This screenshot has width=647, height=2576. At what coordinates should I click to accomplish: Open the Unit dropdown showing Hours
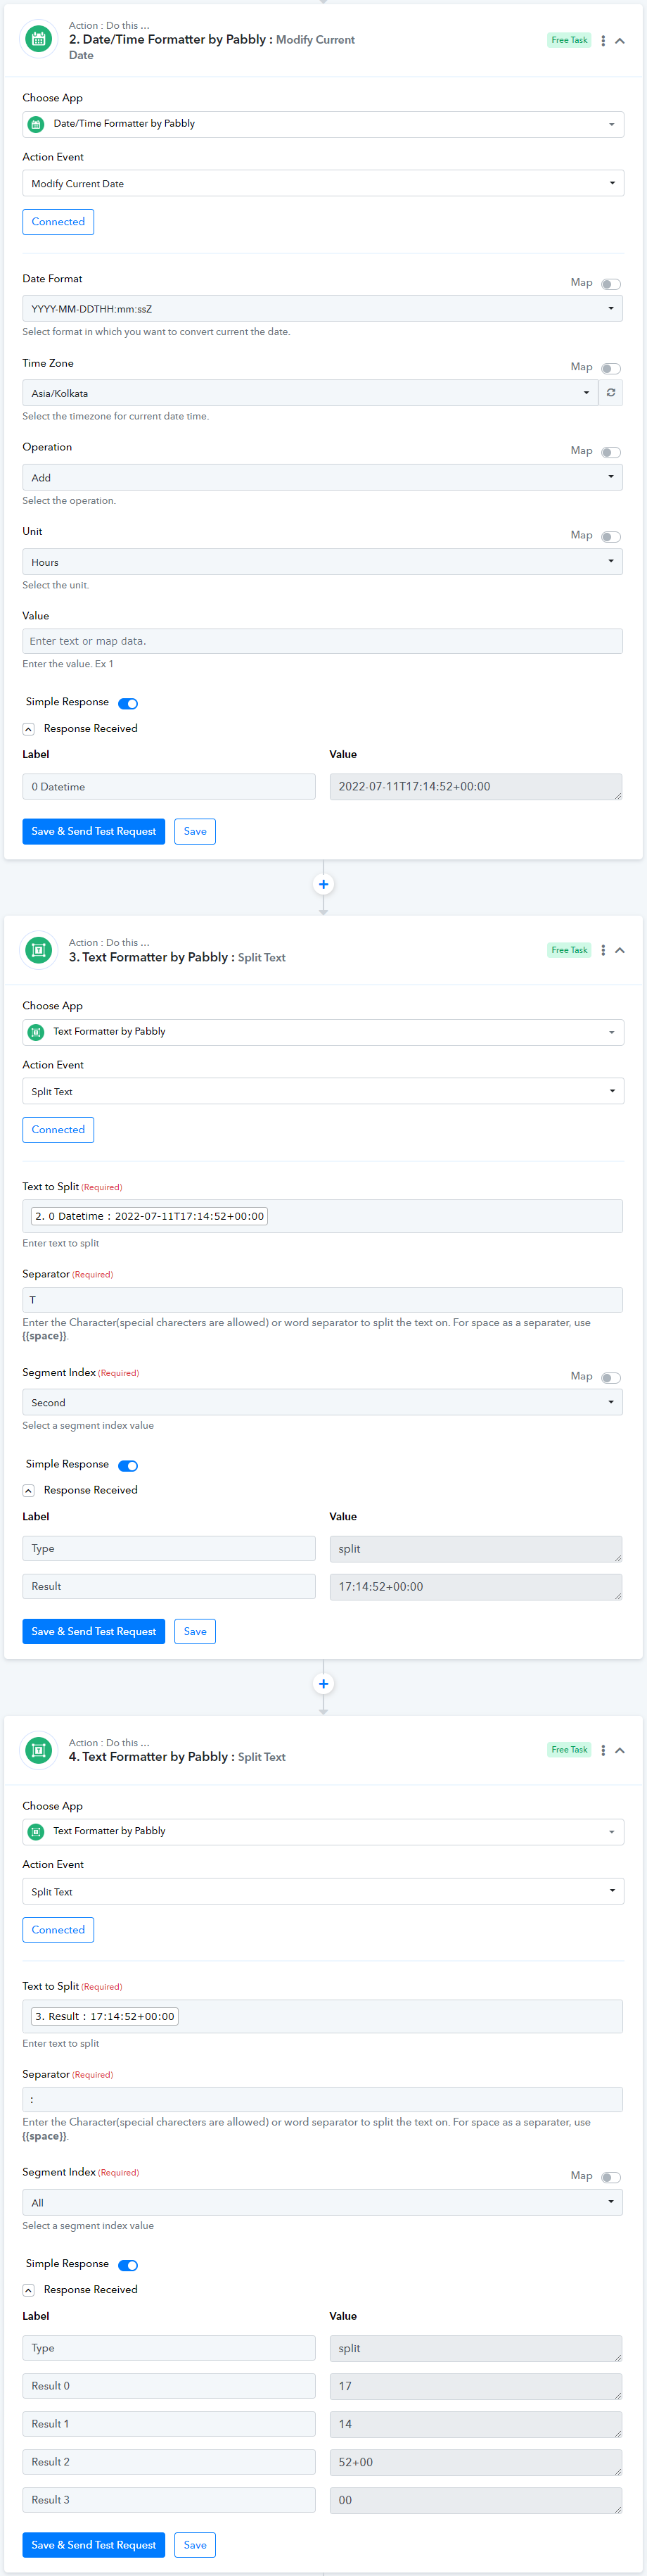coord(323,562)
